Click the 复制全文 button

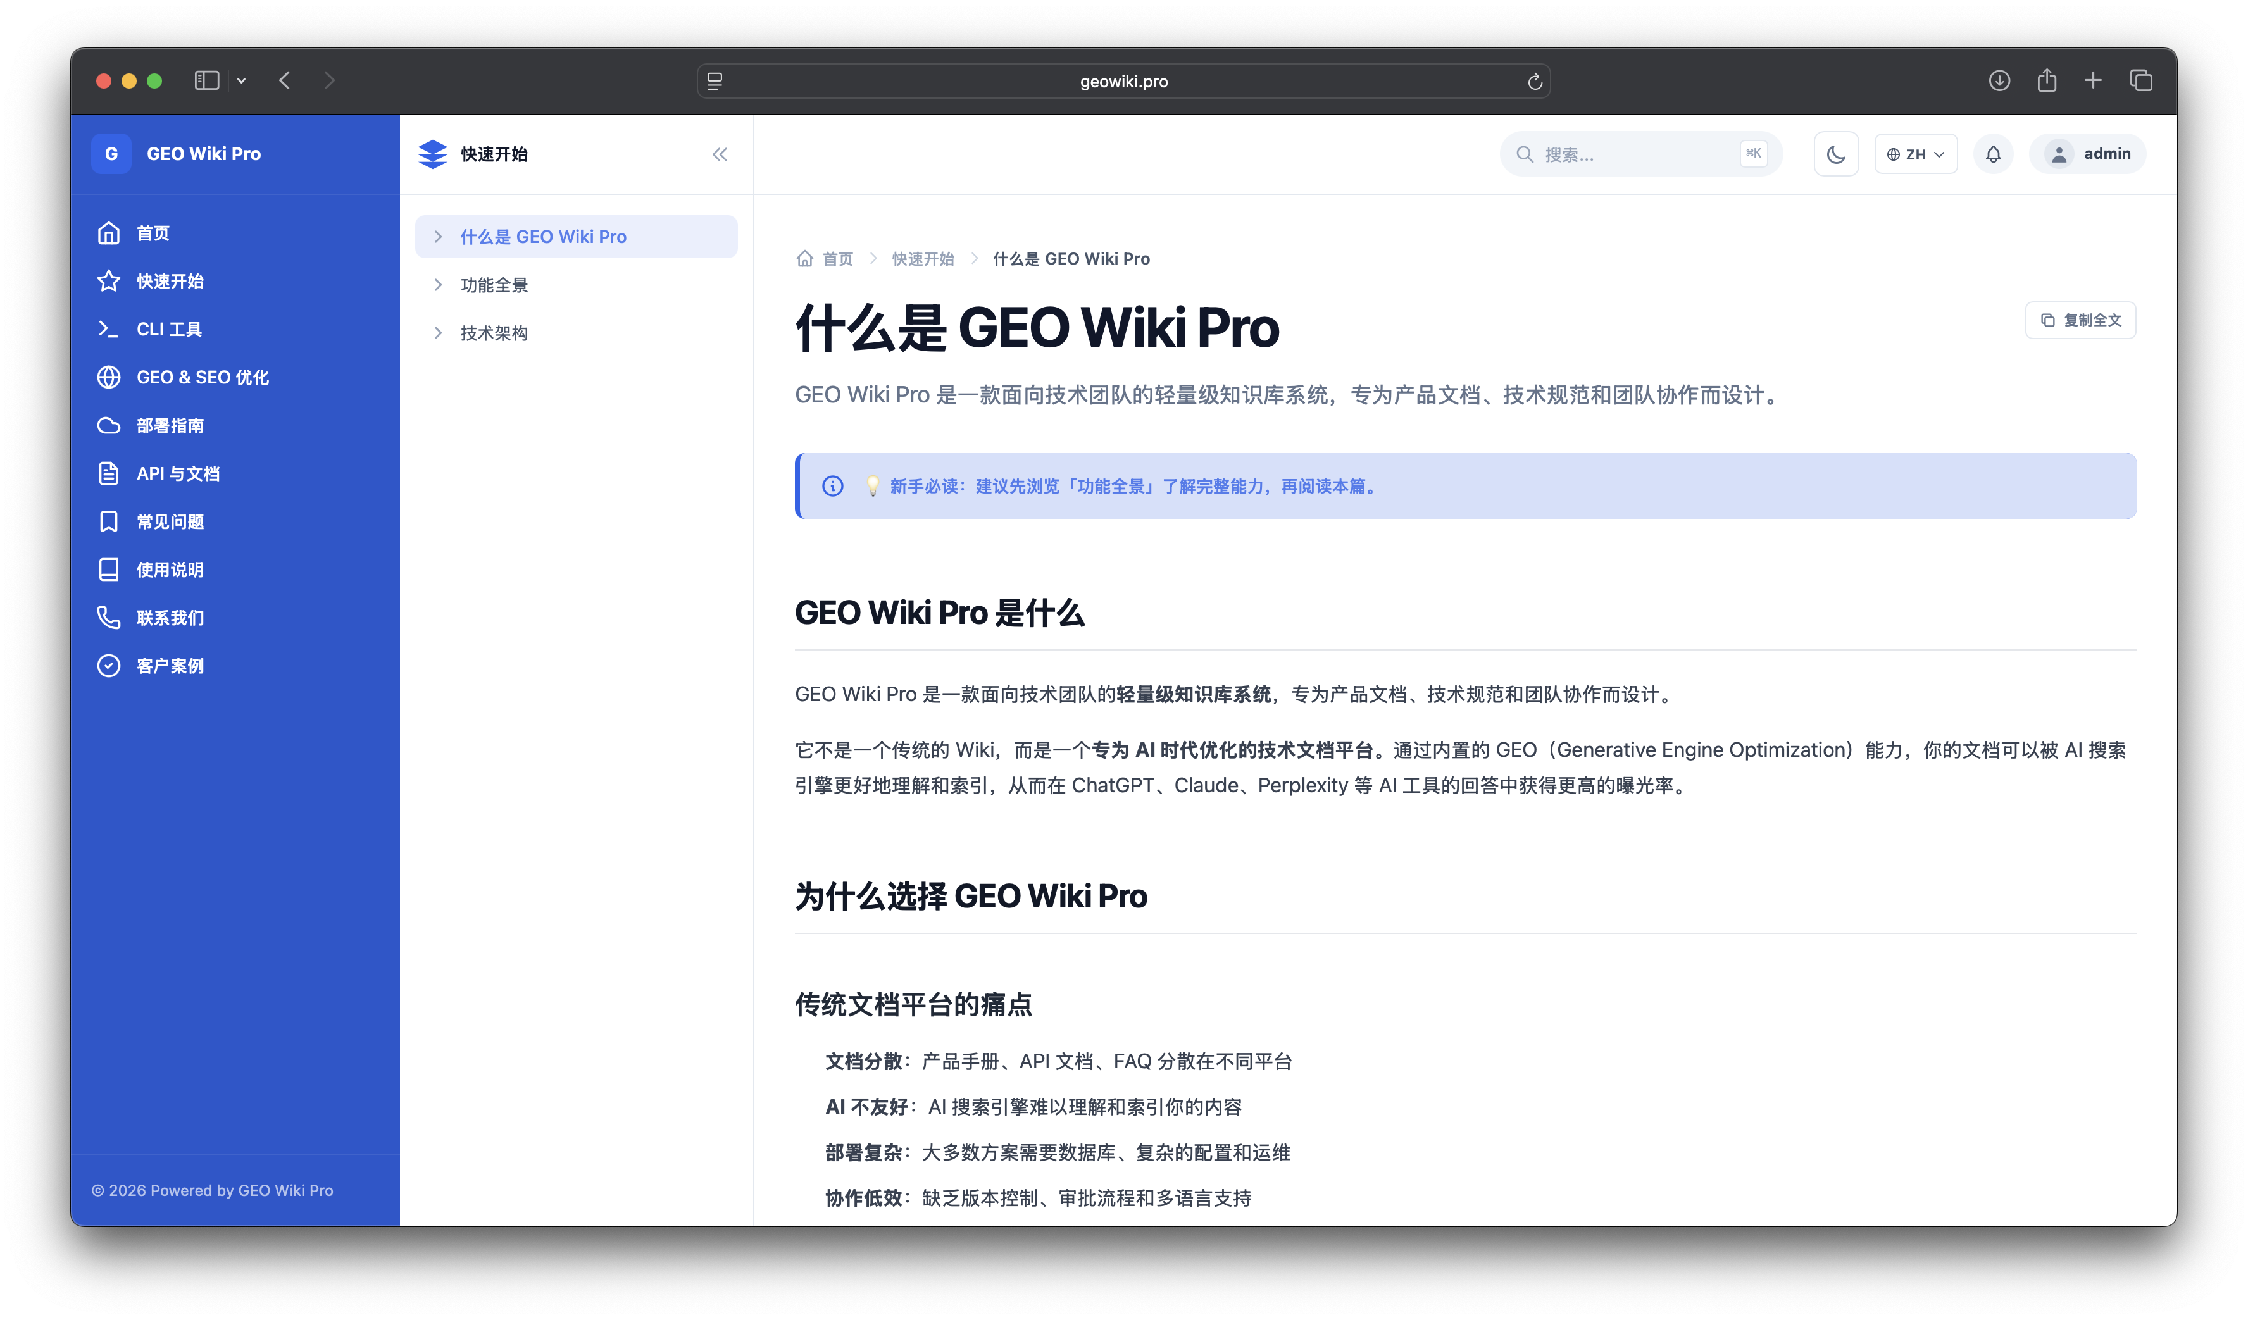[2080, 320]
